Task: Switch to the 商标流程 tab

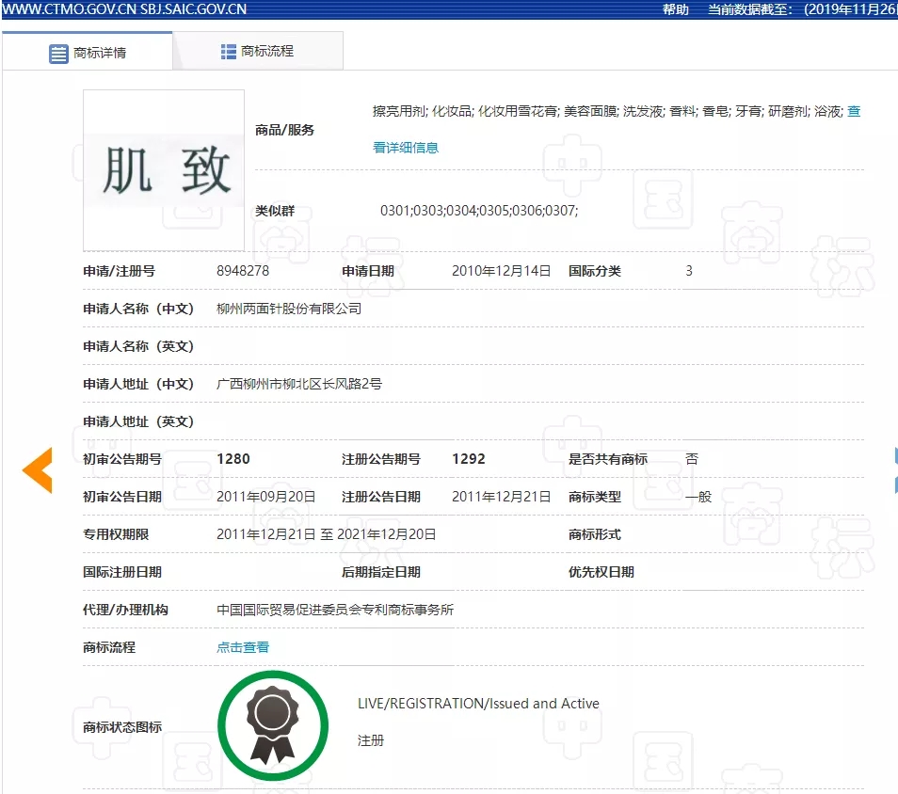Action: click(257, 51)
